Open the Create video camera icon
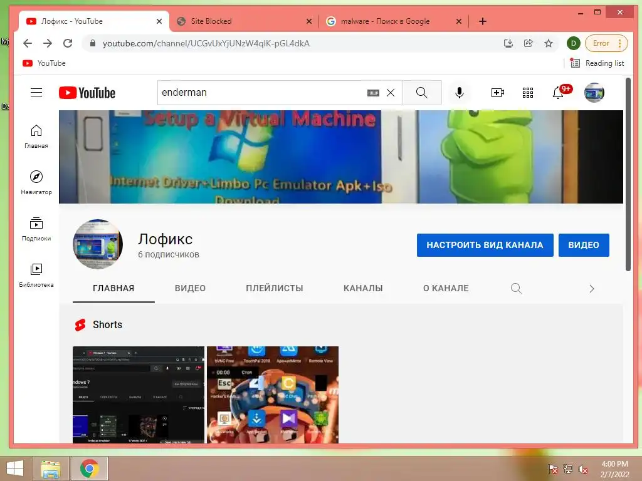The image size is (642, 481). (x=497, y=93)
